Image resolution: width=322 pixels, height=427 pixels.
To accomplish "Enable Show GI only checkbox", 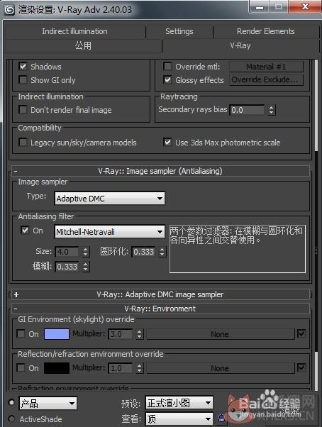I will point(23,79).
